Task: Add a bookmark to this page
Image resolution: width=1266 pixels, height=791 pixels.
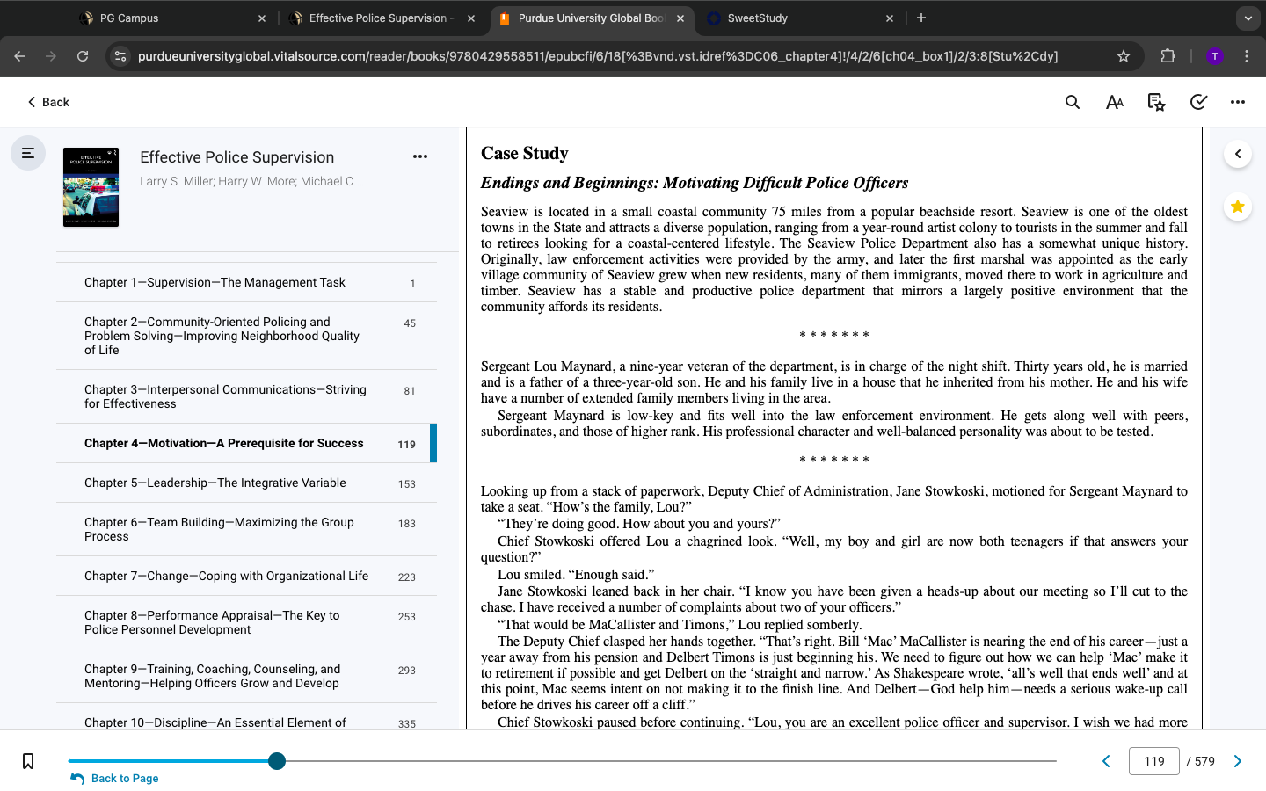Action: pyautogui.click(x=28, y=761)
